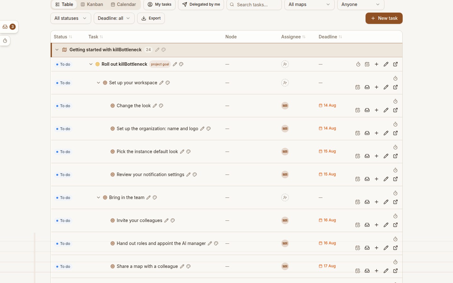
Task: Open the inbox icon with badge 3
Action: click(9, 27)
